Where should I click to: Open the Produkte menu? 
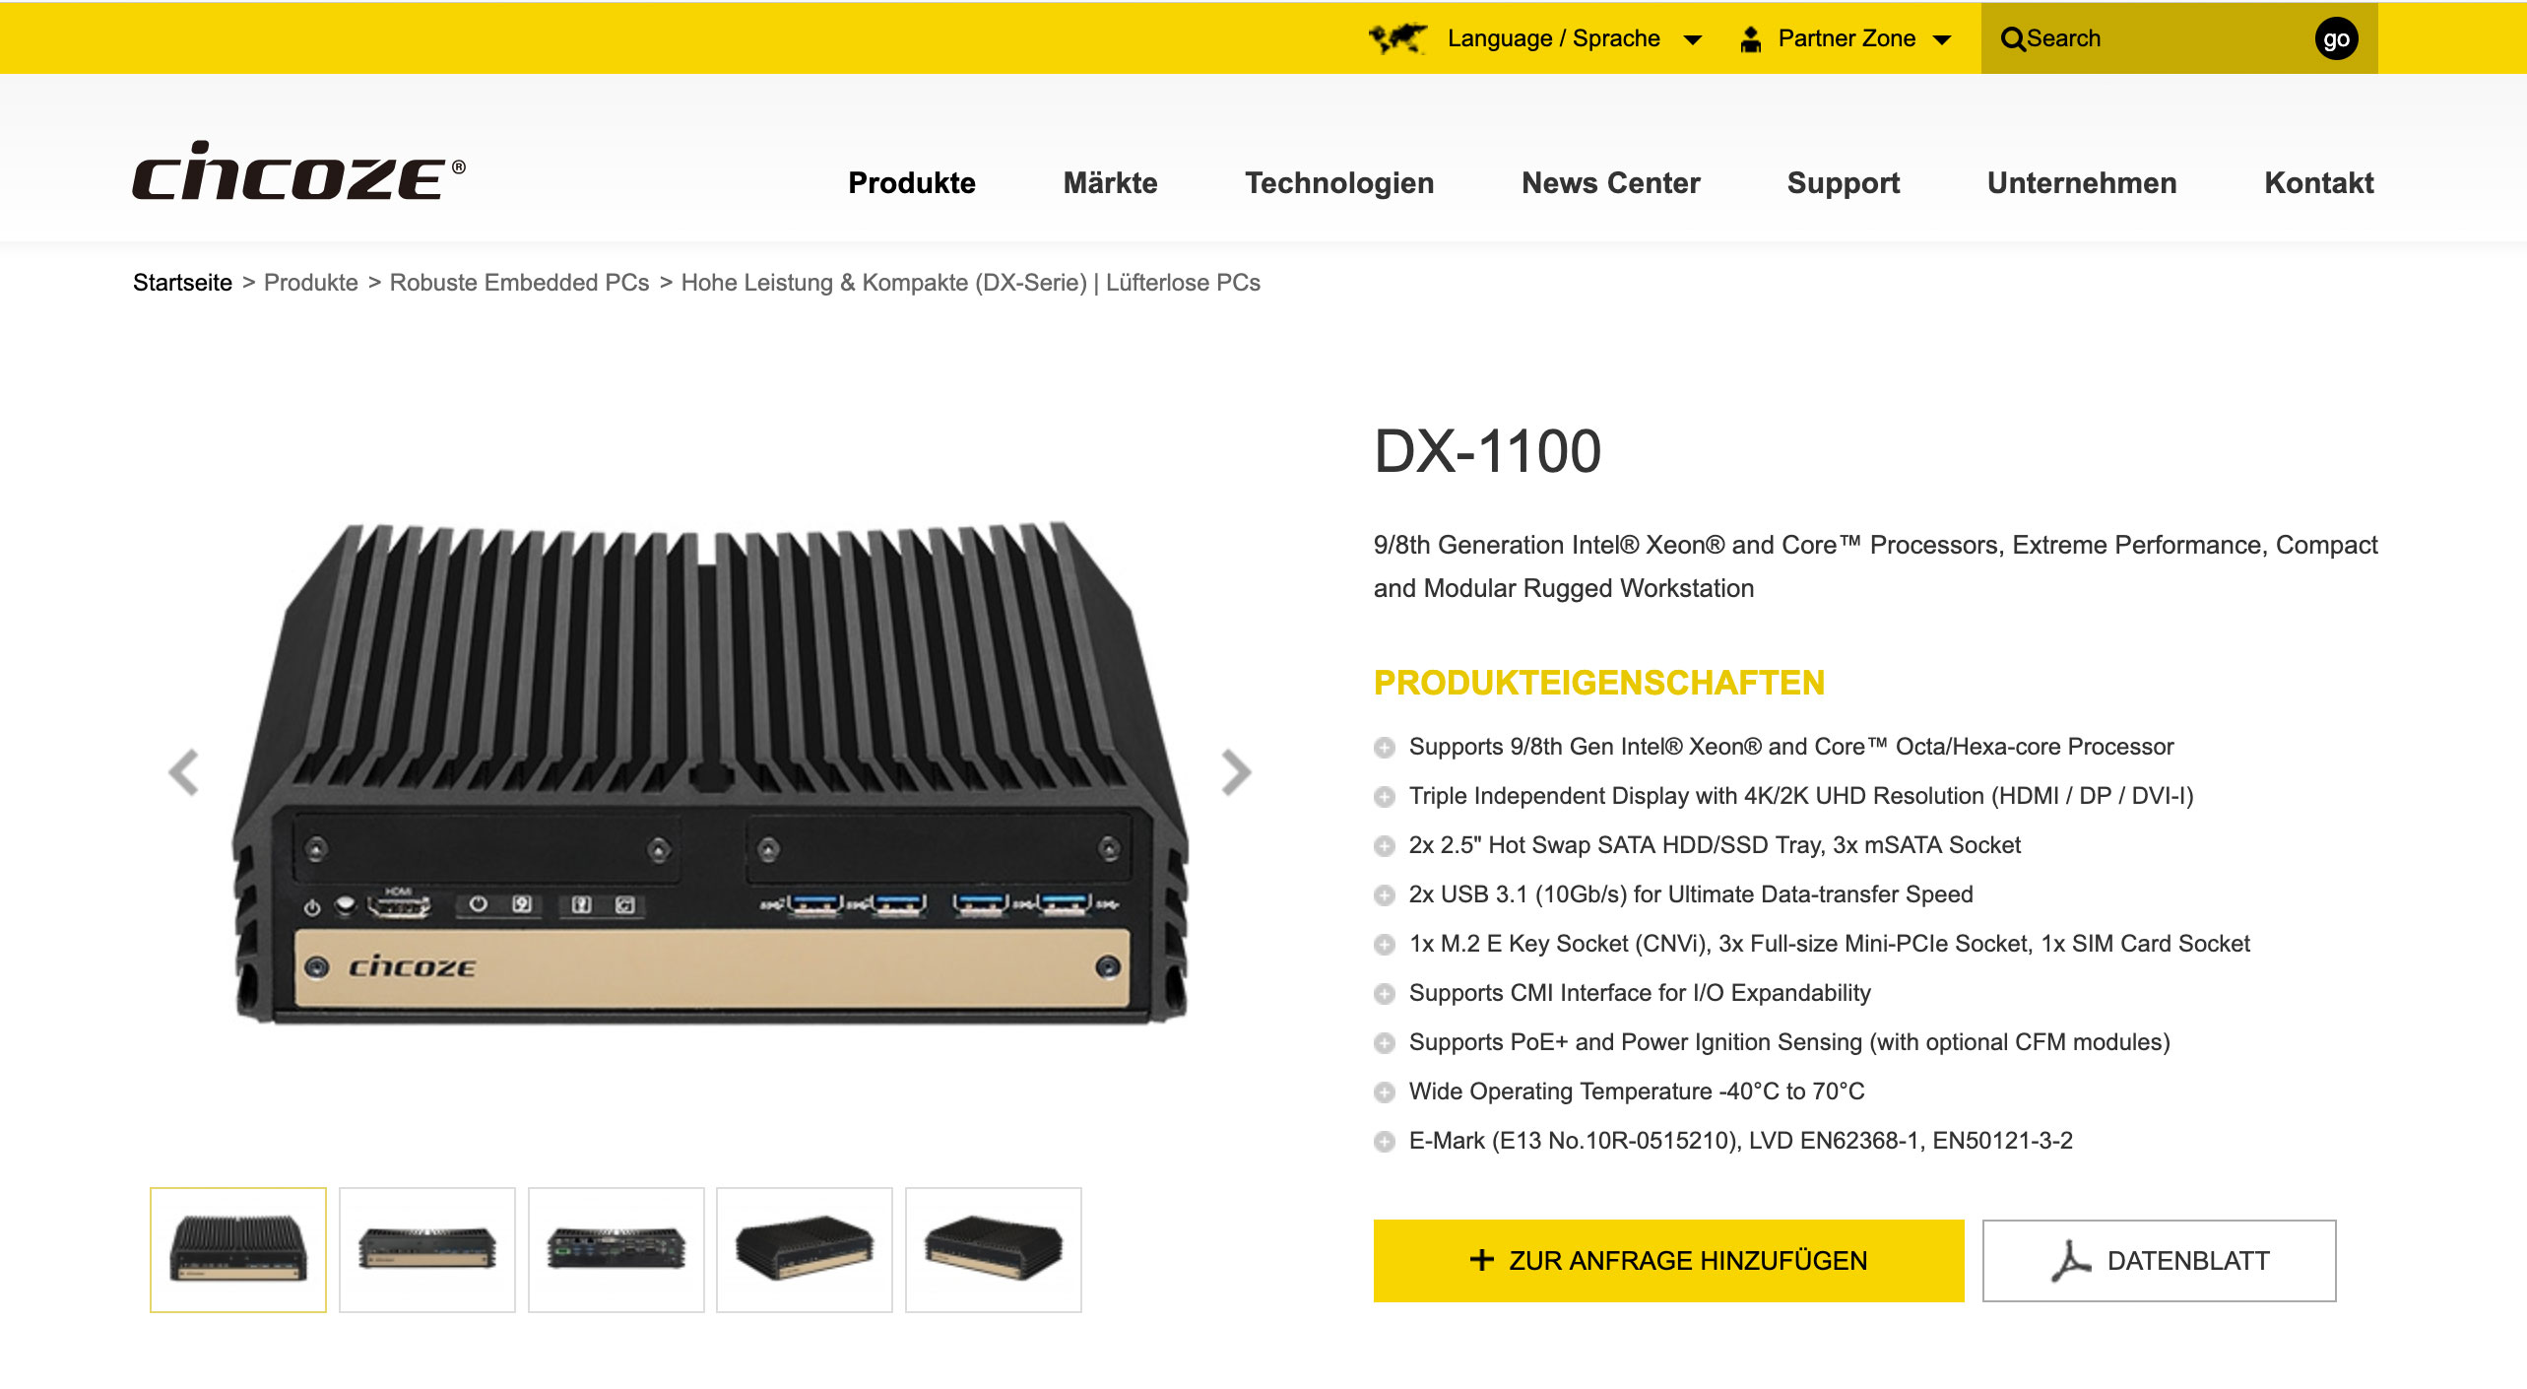pyautogui.click(x=912, y=183)
